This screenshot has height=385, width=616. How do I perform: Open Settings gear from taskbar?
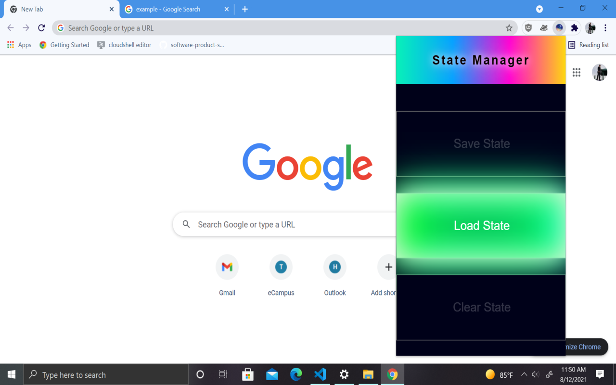tap(344, 374)
